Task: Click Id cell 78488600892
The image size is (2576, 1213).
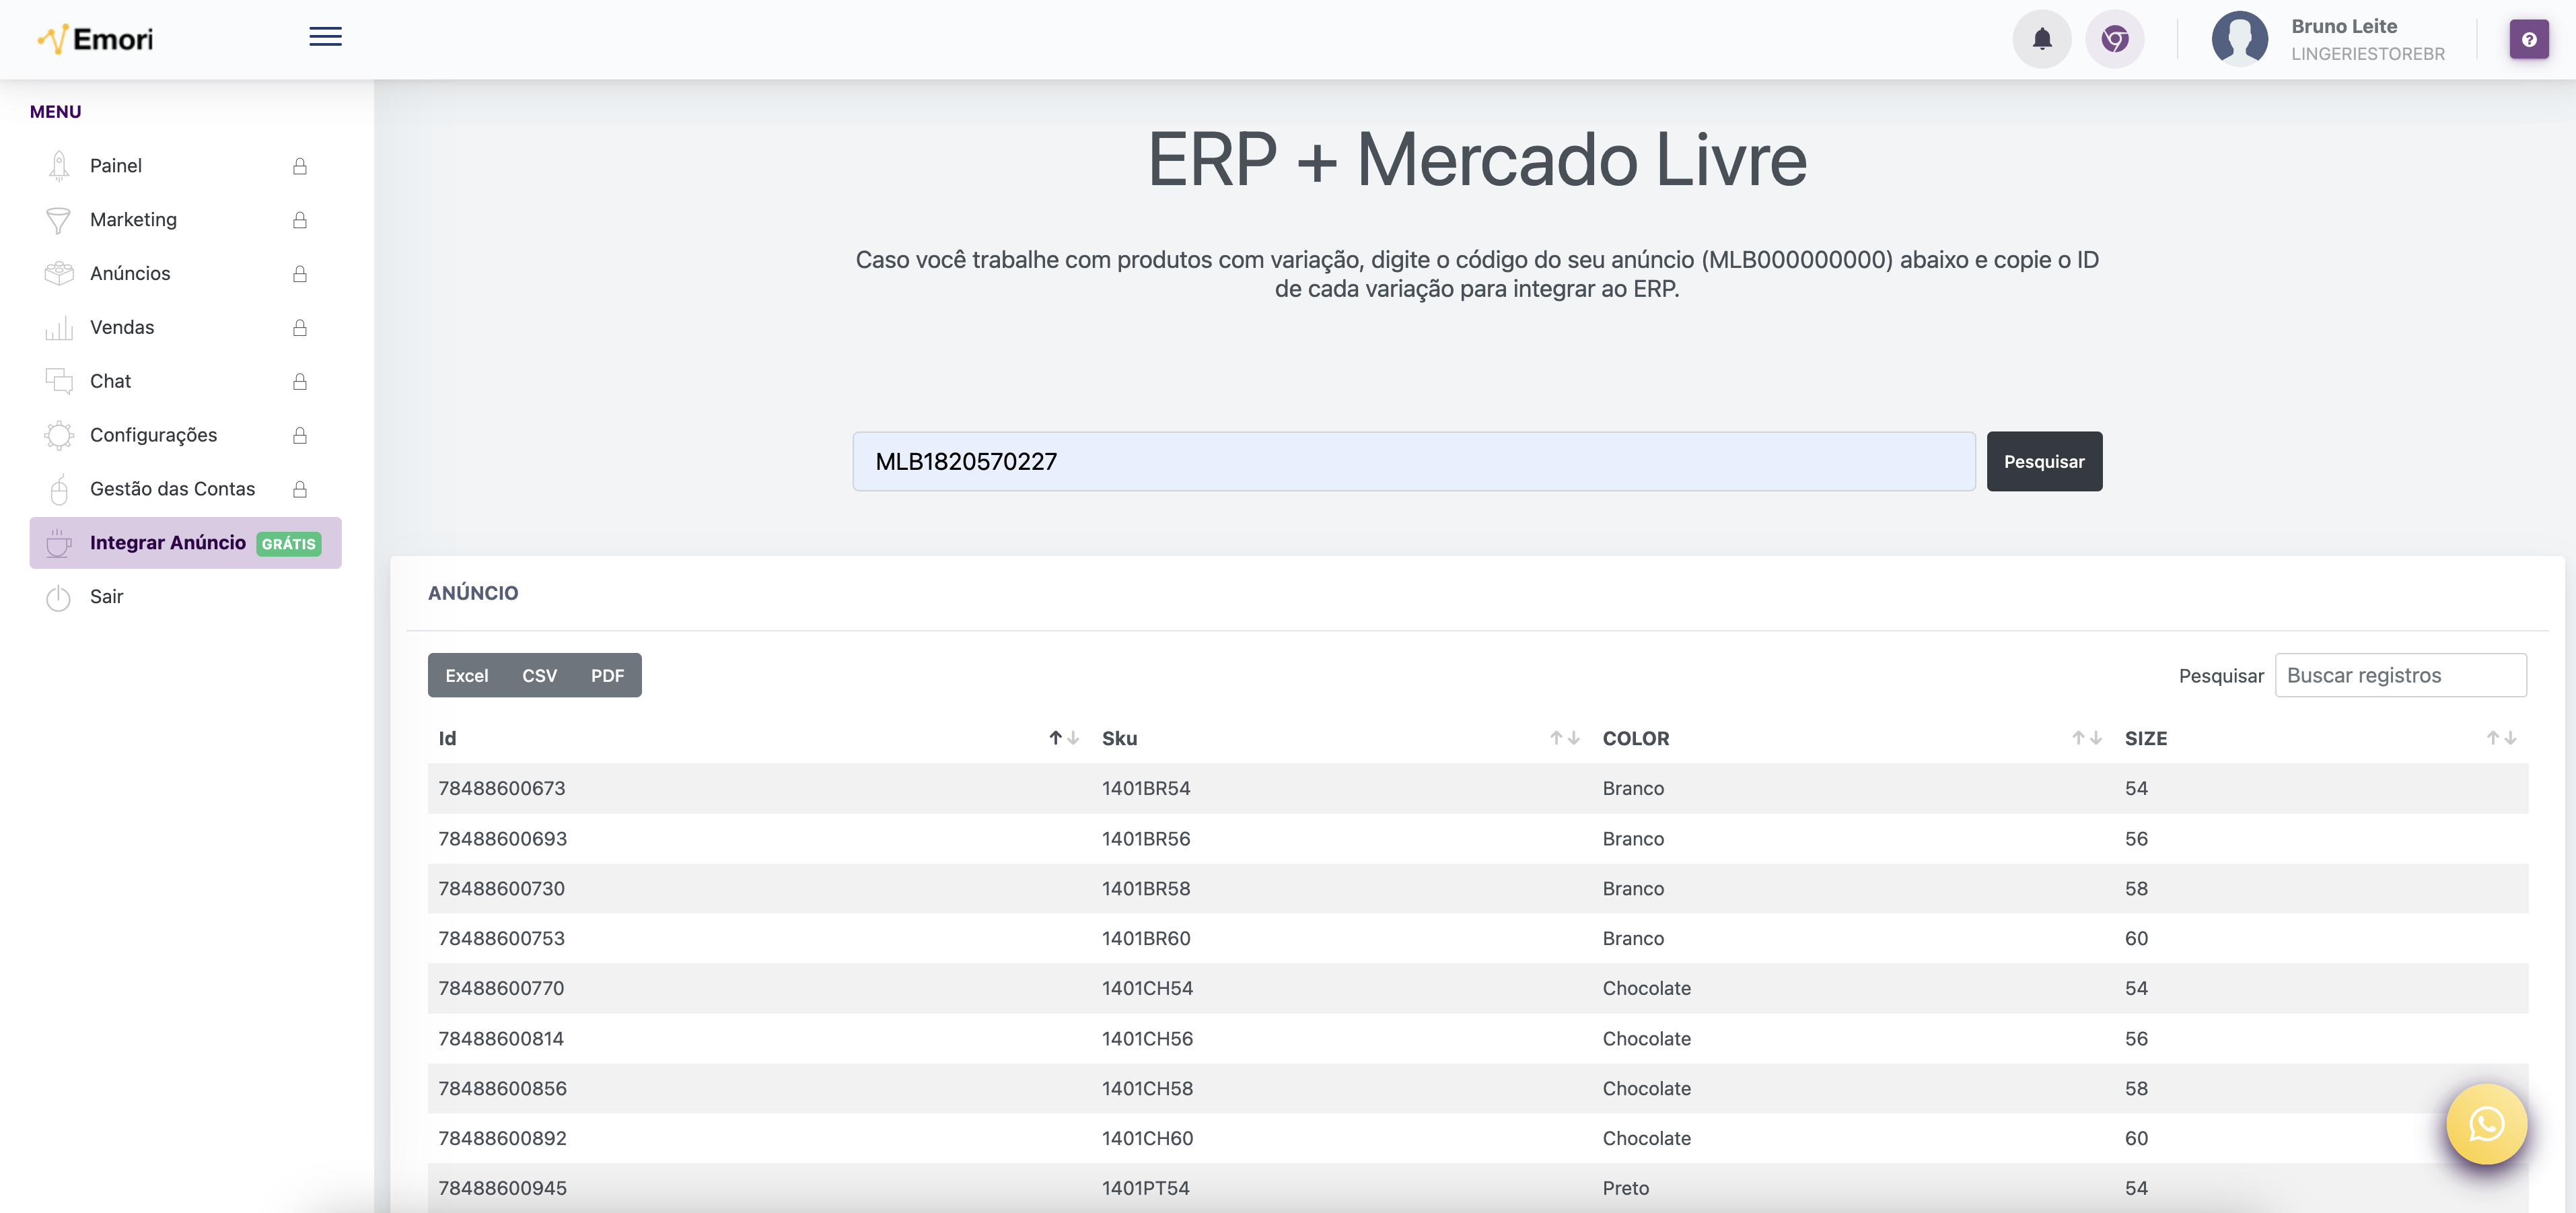Action: point(502,1139)
